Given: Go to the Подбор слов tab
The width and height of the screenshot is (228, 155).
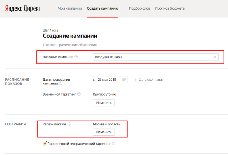Looking at the screenshot, I should pyautogui.click(x=139, y=9).
